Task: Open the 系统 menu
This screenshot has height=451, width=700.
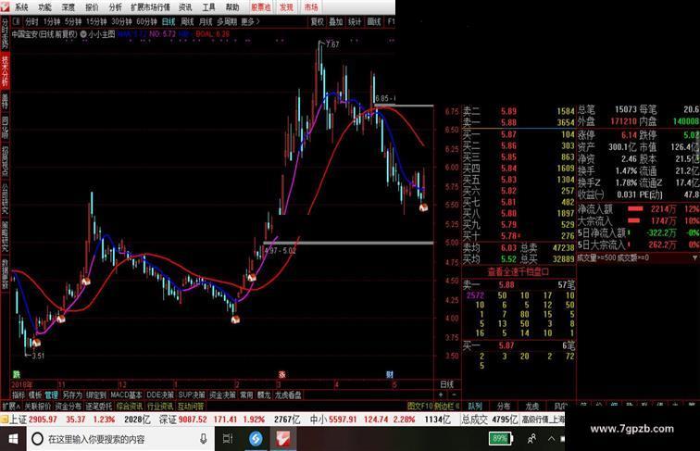Action: click(x=21, y=7)
